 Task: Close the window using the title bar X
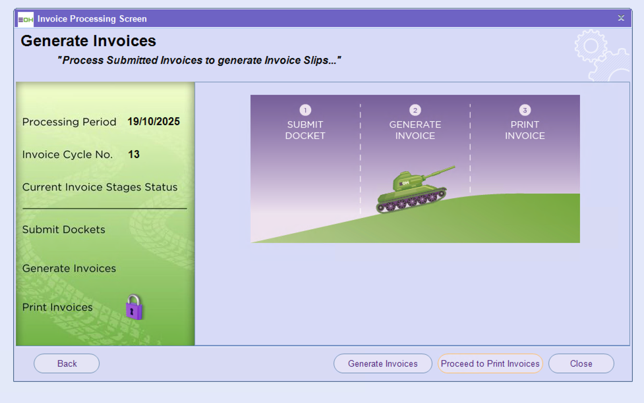pos(621,18)
